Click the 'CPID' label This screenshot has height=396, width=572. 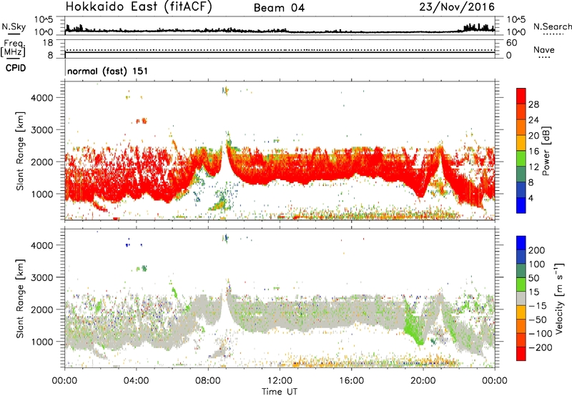(x=16, y=68)
